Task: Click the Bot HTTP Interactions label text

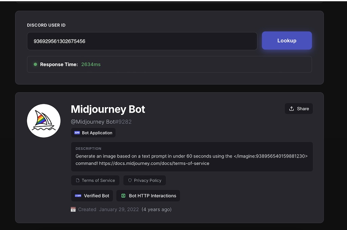Action: pos(152,195)
